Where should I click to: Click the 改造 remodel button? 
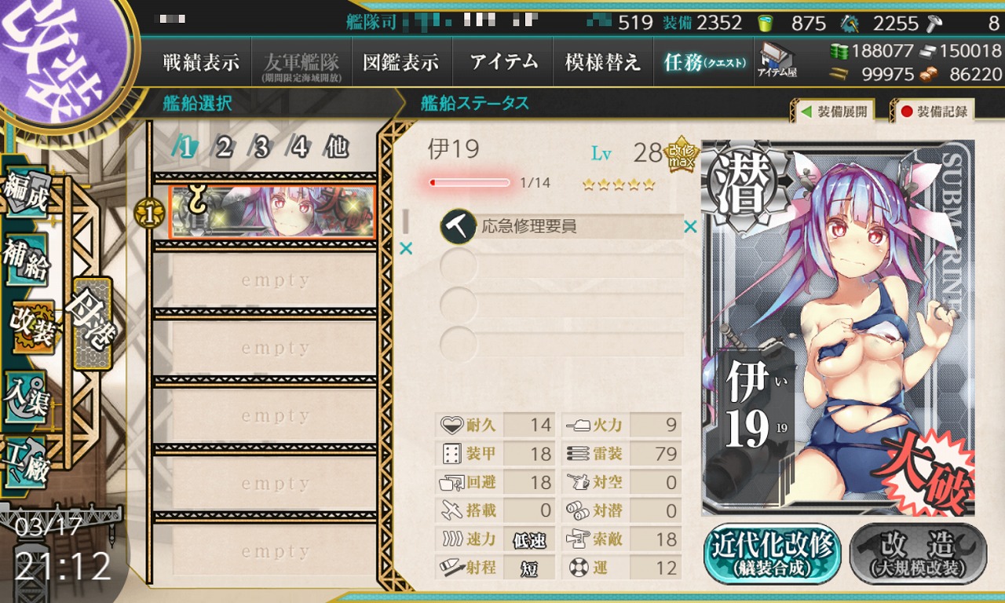pos(918,554)
